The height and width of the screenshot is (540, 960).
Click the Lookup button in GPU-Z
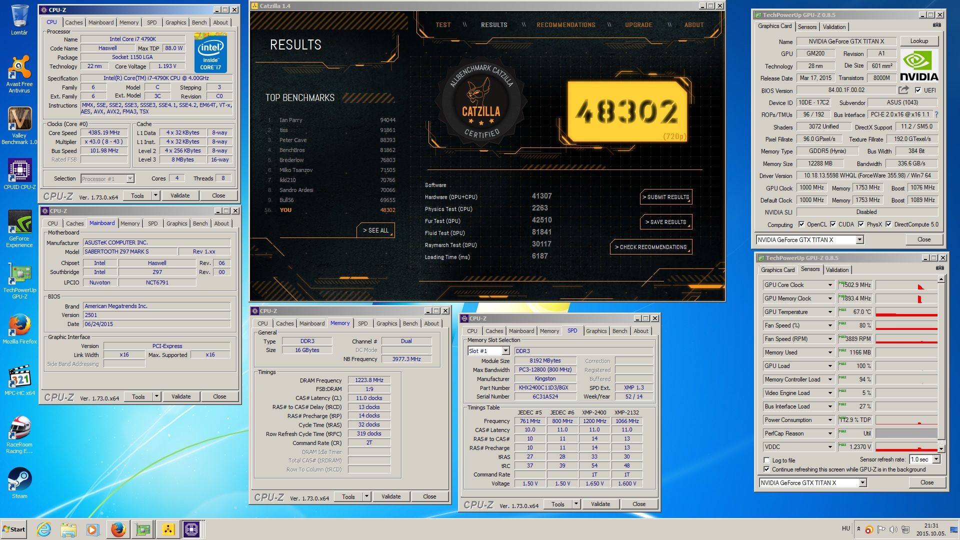[x=919, y=41]
